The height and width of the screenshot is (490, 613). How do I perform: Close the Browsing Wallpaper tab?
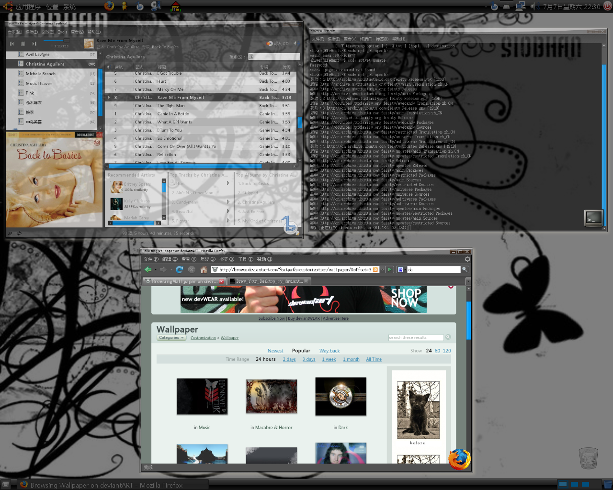coord(221,281)
